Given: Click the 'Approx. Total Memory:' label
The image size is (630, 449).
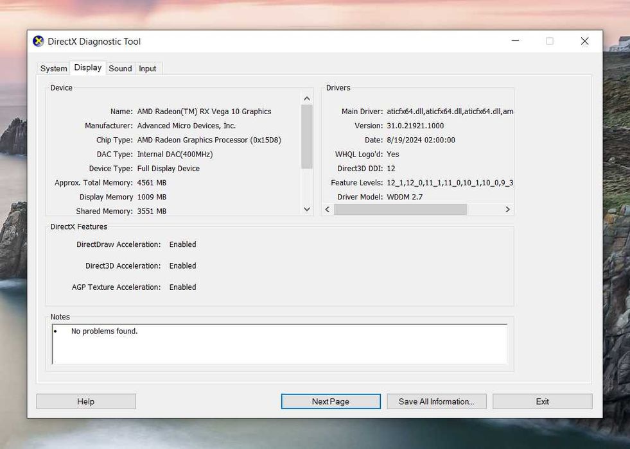Looking at the screenshot, I should point(94,183).
